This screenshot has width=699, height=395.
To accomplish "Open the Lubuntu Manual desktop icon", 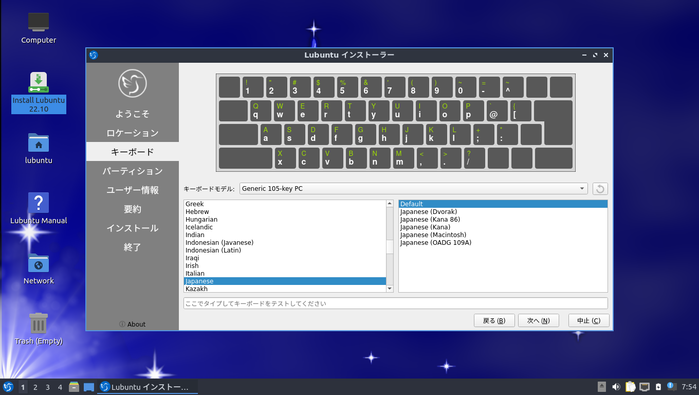I will [x=39, y=208].
